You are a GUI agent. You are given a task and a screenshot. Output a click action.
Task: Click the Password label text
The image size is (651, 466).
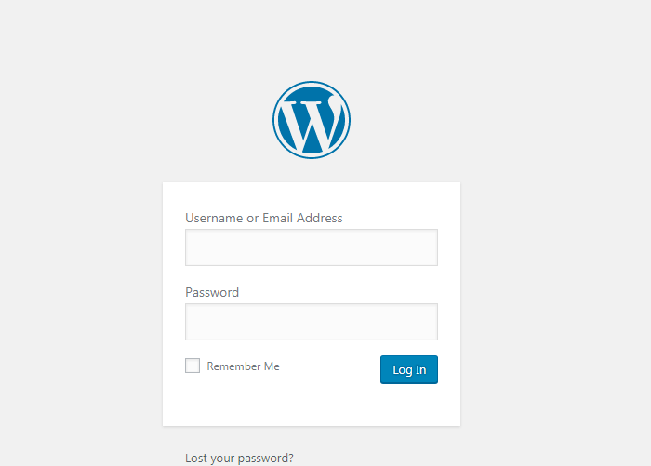click(212, 292)
